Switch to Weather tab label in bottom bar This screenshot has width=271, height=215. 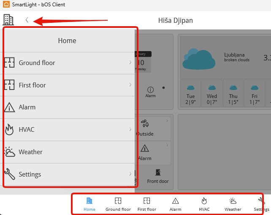(233, 209)
